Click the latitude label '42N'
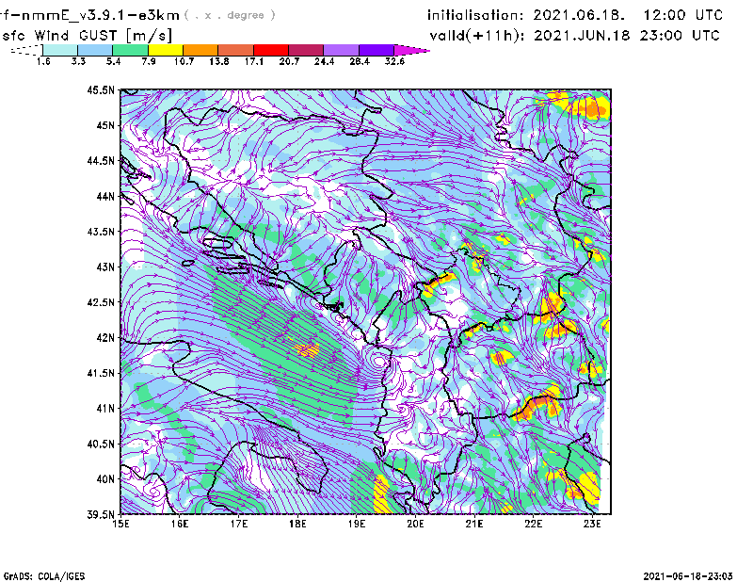The image size is (753, 582). (x=105, y=337)
